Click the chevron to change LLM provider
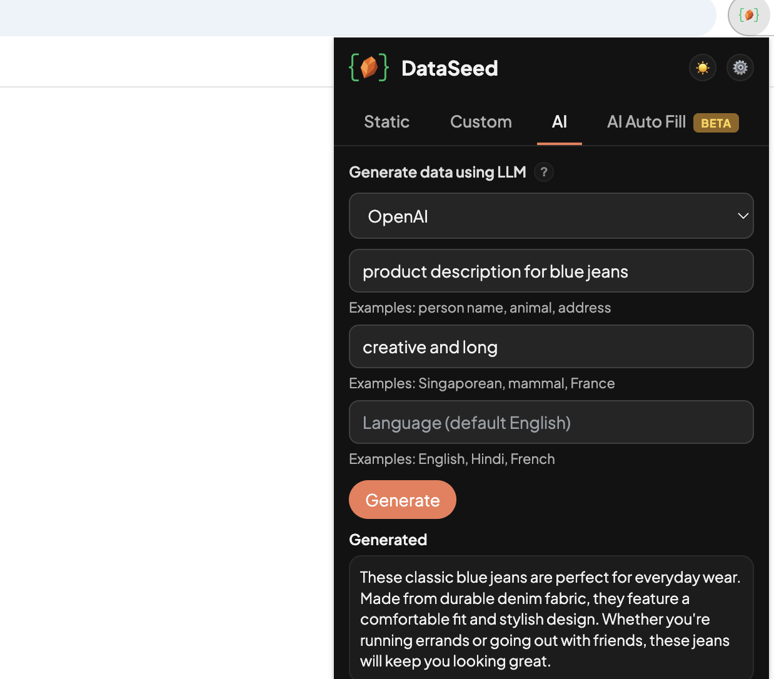 coord(743,216)
